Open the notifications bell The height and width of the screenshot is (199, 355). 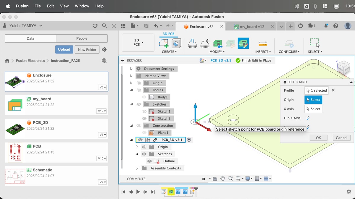pyautogui.click(x=326, y=26)
